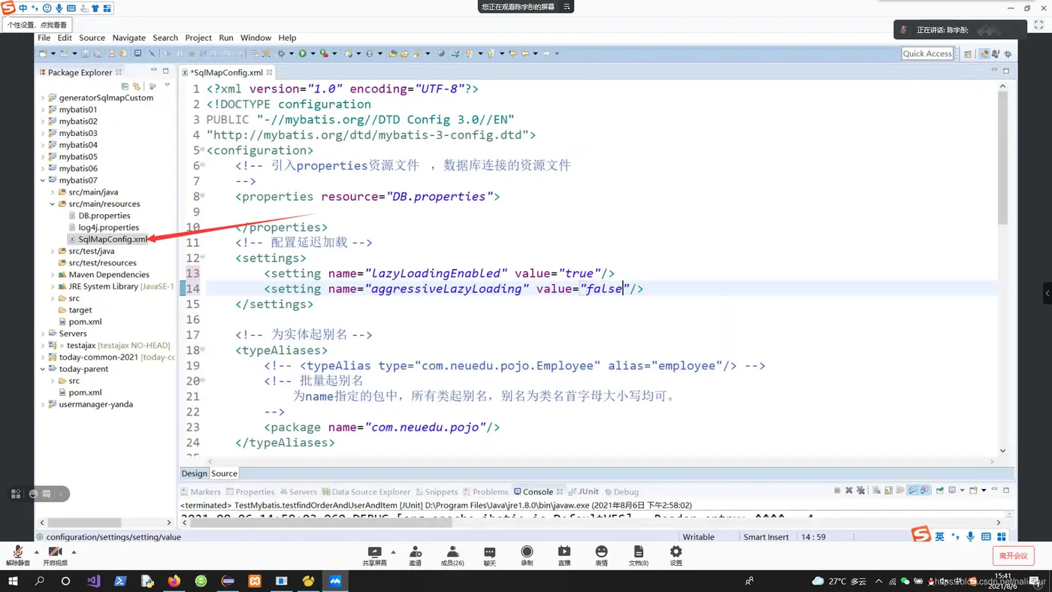
Task: Click the Run green play toolbar icon
Action: pyautogui.click(x=302, y=53)
